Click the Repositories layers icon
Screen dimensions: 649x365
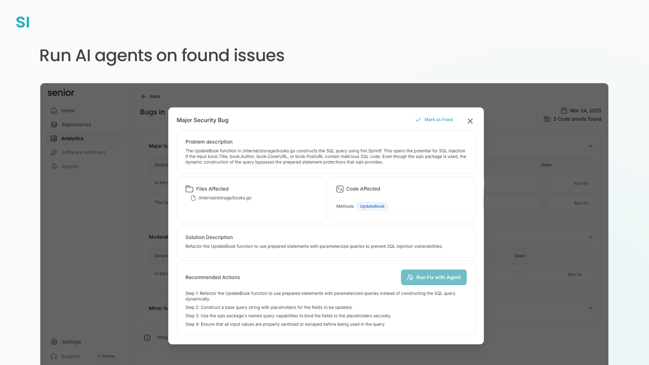click(54, 125)
